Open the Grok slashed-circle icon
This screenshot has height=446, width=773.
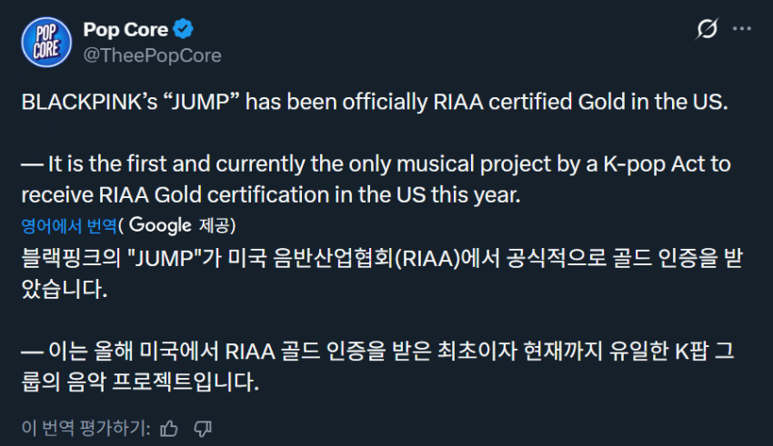pos(706,31)
